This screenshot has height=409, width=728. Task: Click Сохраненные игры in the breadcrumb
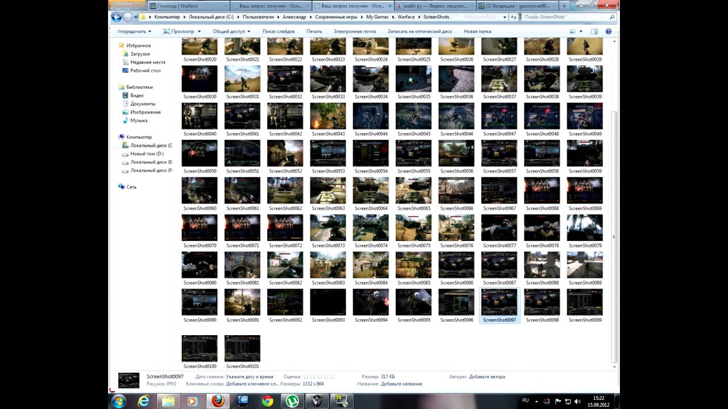336,17
